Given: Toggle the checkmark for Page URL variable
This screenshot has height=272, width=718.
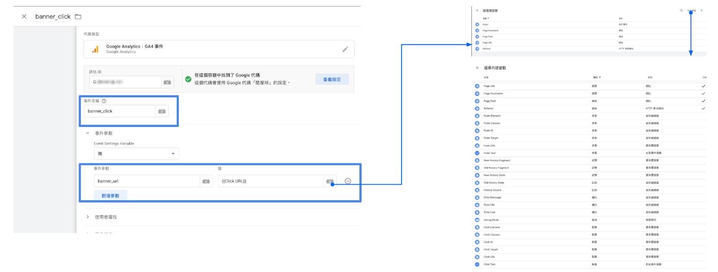Looking at the screenshot, I should coord(703,86).
